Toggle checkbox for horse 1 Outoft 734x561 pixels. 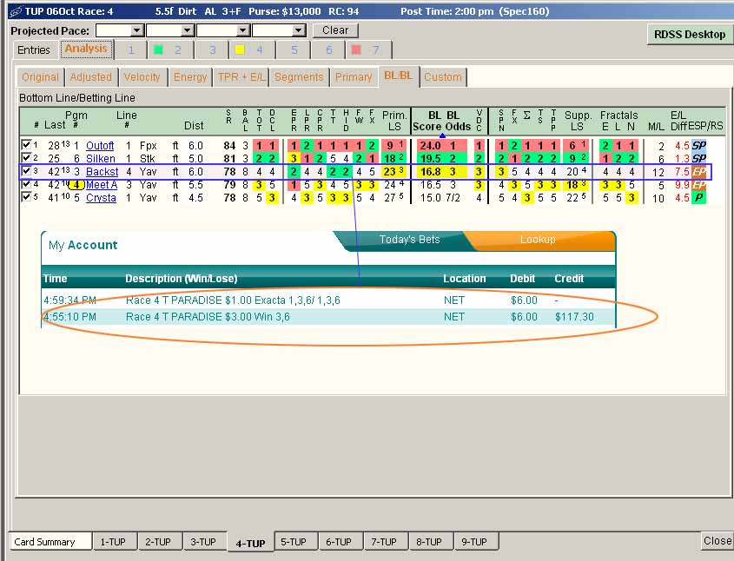(x=26, y=144)
